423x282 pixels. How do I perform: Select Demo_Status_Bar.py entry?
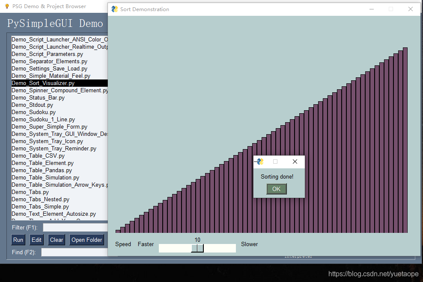60,97
